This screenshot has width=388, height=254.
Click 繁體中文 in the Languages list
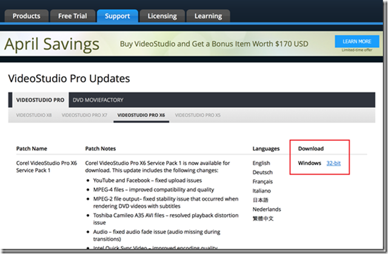coord(263,218)
